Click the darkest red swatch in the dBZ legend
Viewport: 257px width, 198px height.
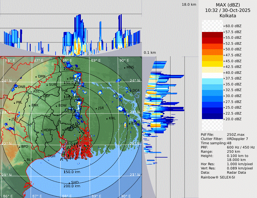212,35
